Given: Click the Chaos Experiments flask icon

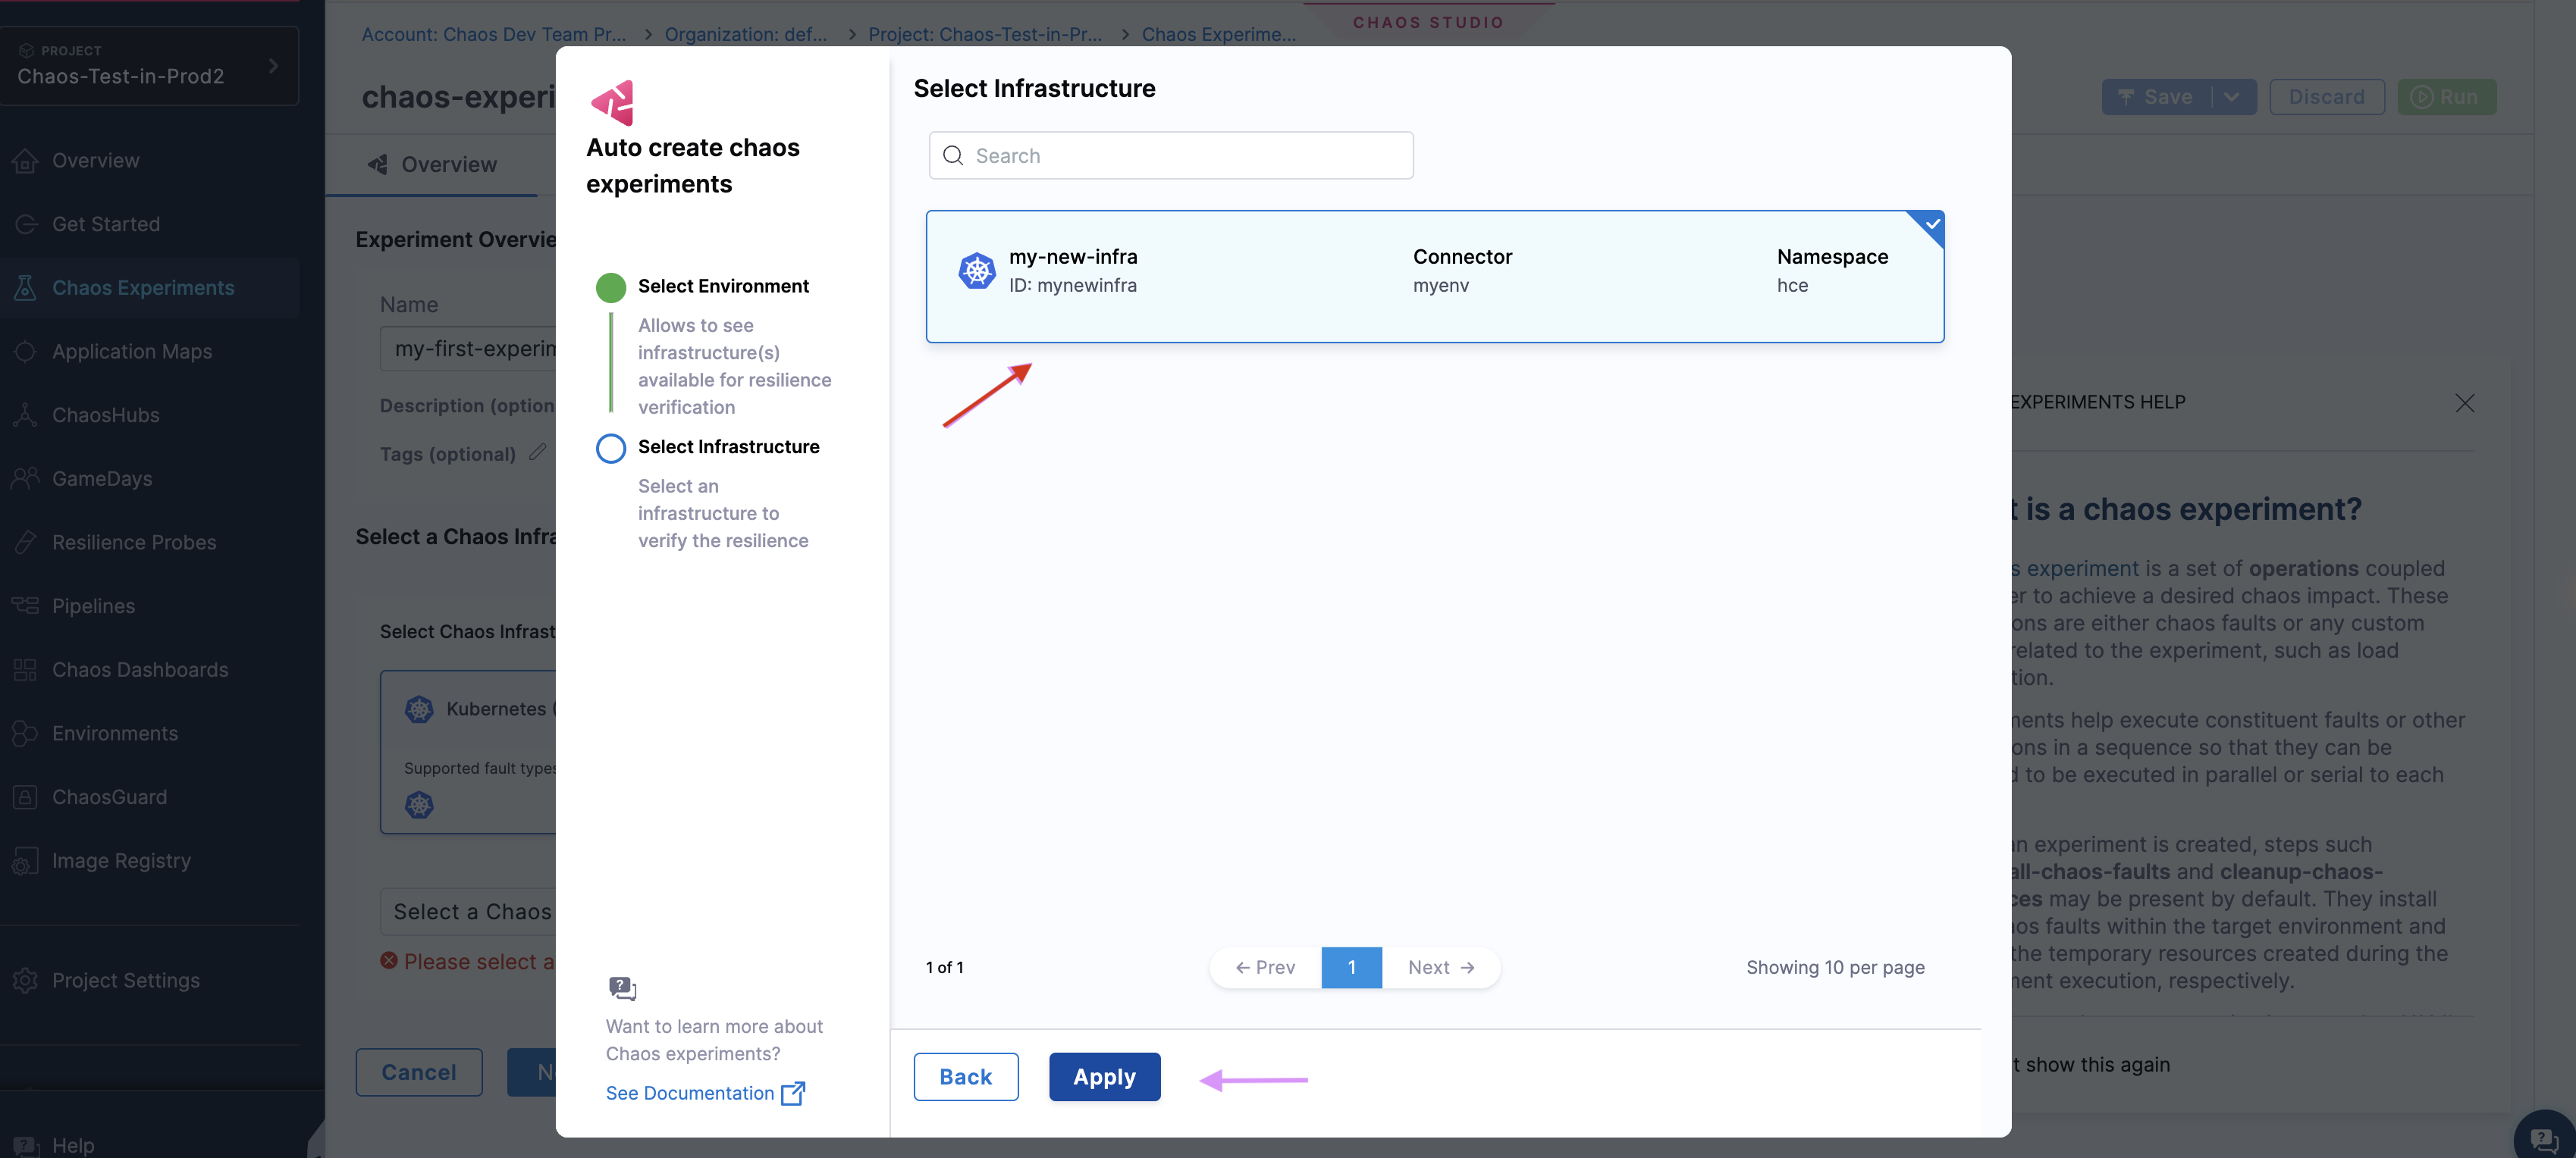Looking at the screenshot, I should [25, 288].
